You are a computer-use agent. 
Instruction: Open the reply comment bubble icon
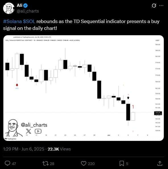click(7, 163)
